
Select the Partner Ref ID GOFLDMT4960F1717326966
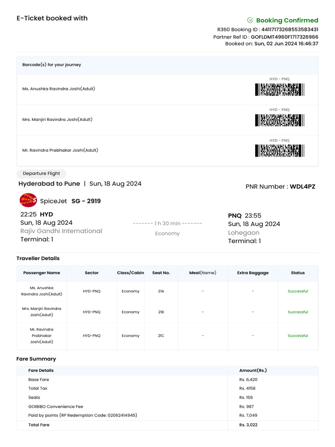point(284,37)
